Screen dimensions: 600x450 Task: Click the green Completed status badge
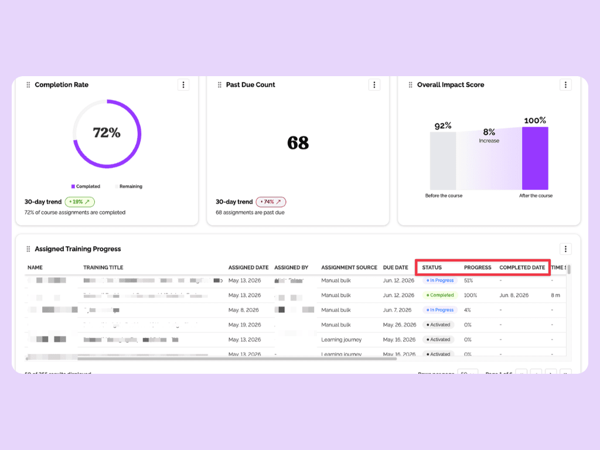click(x=440, y=295)
